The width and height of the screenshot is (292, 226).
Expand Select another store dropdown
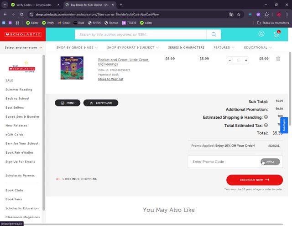[23, 48]
